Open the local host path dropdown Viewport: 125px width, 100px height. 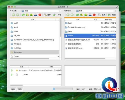[41, 11]
